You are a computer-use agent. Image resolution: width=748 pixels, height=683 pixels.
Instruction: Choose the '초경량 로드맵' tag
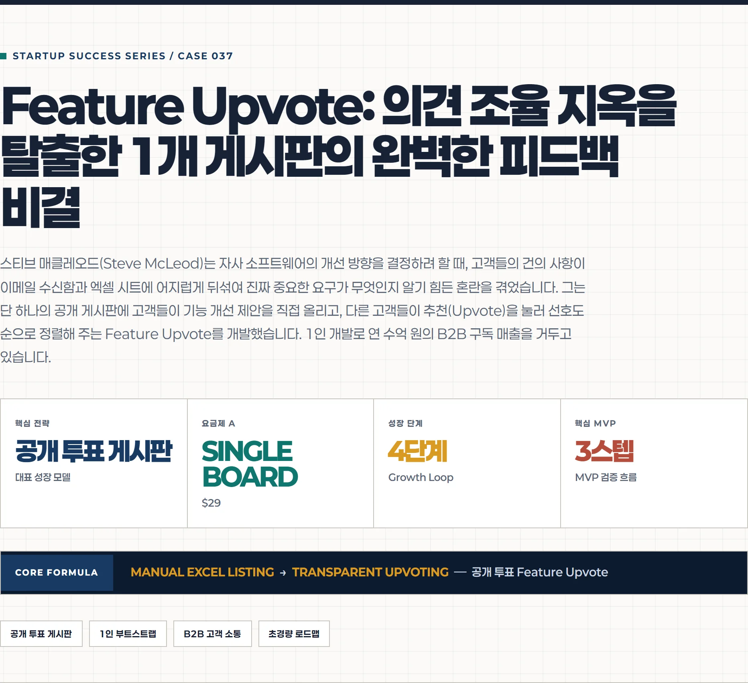[x=294, y=634]
